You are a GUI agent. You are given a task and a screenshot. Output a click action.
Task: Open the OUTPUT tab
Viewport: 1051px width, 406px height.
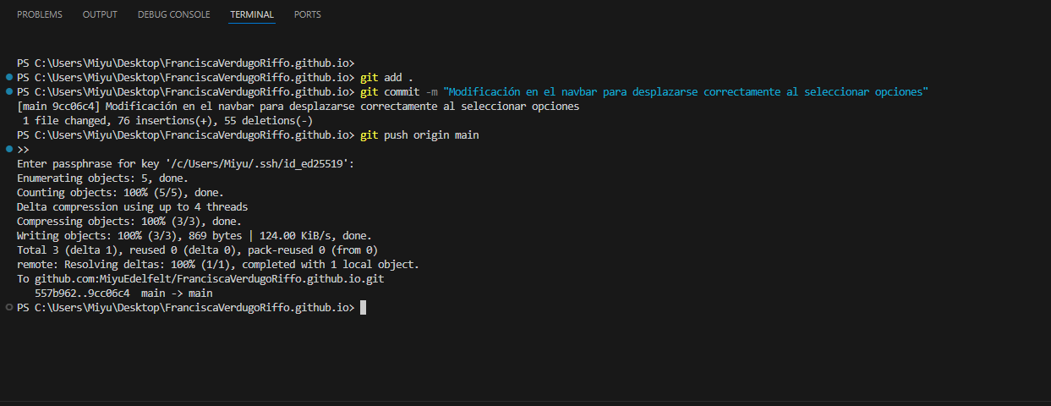tap(100, 14)
